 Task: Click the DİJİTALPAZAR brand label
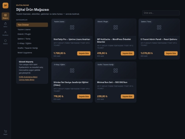tap(23, 5)
